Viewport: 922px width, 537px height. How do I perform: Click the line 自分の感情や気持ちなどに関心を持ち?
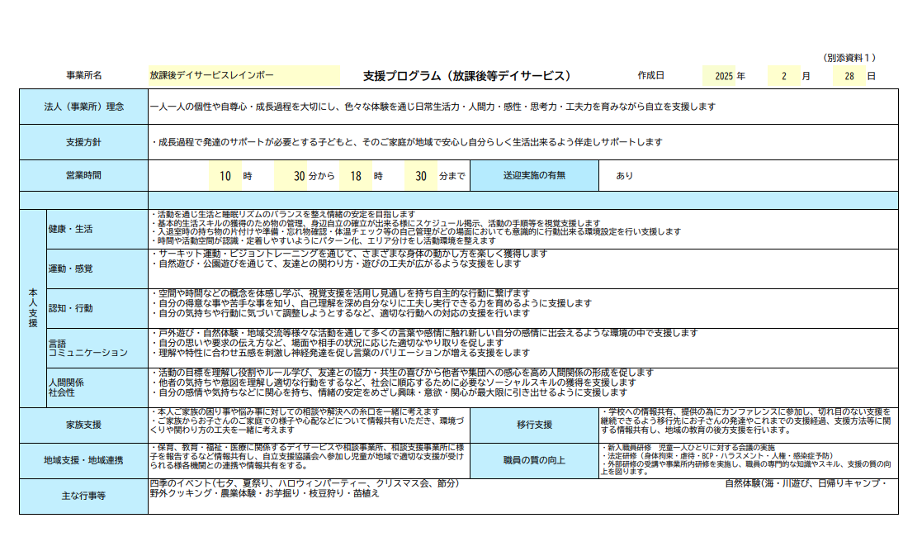[x=389, y=392]
